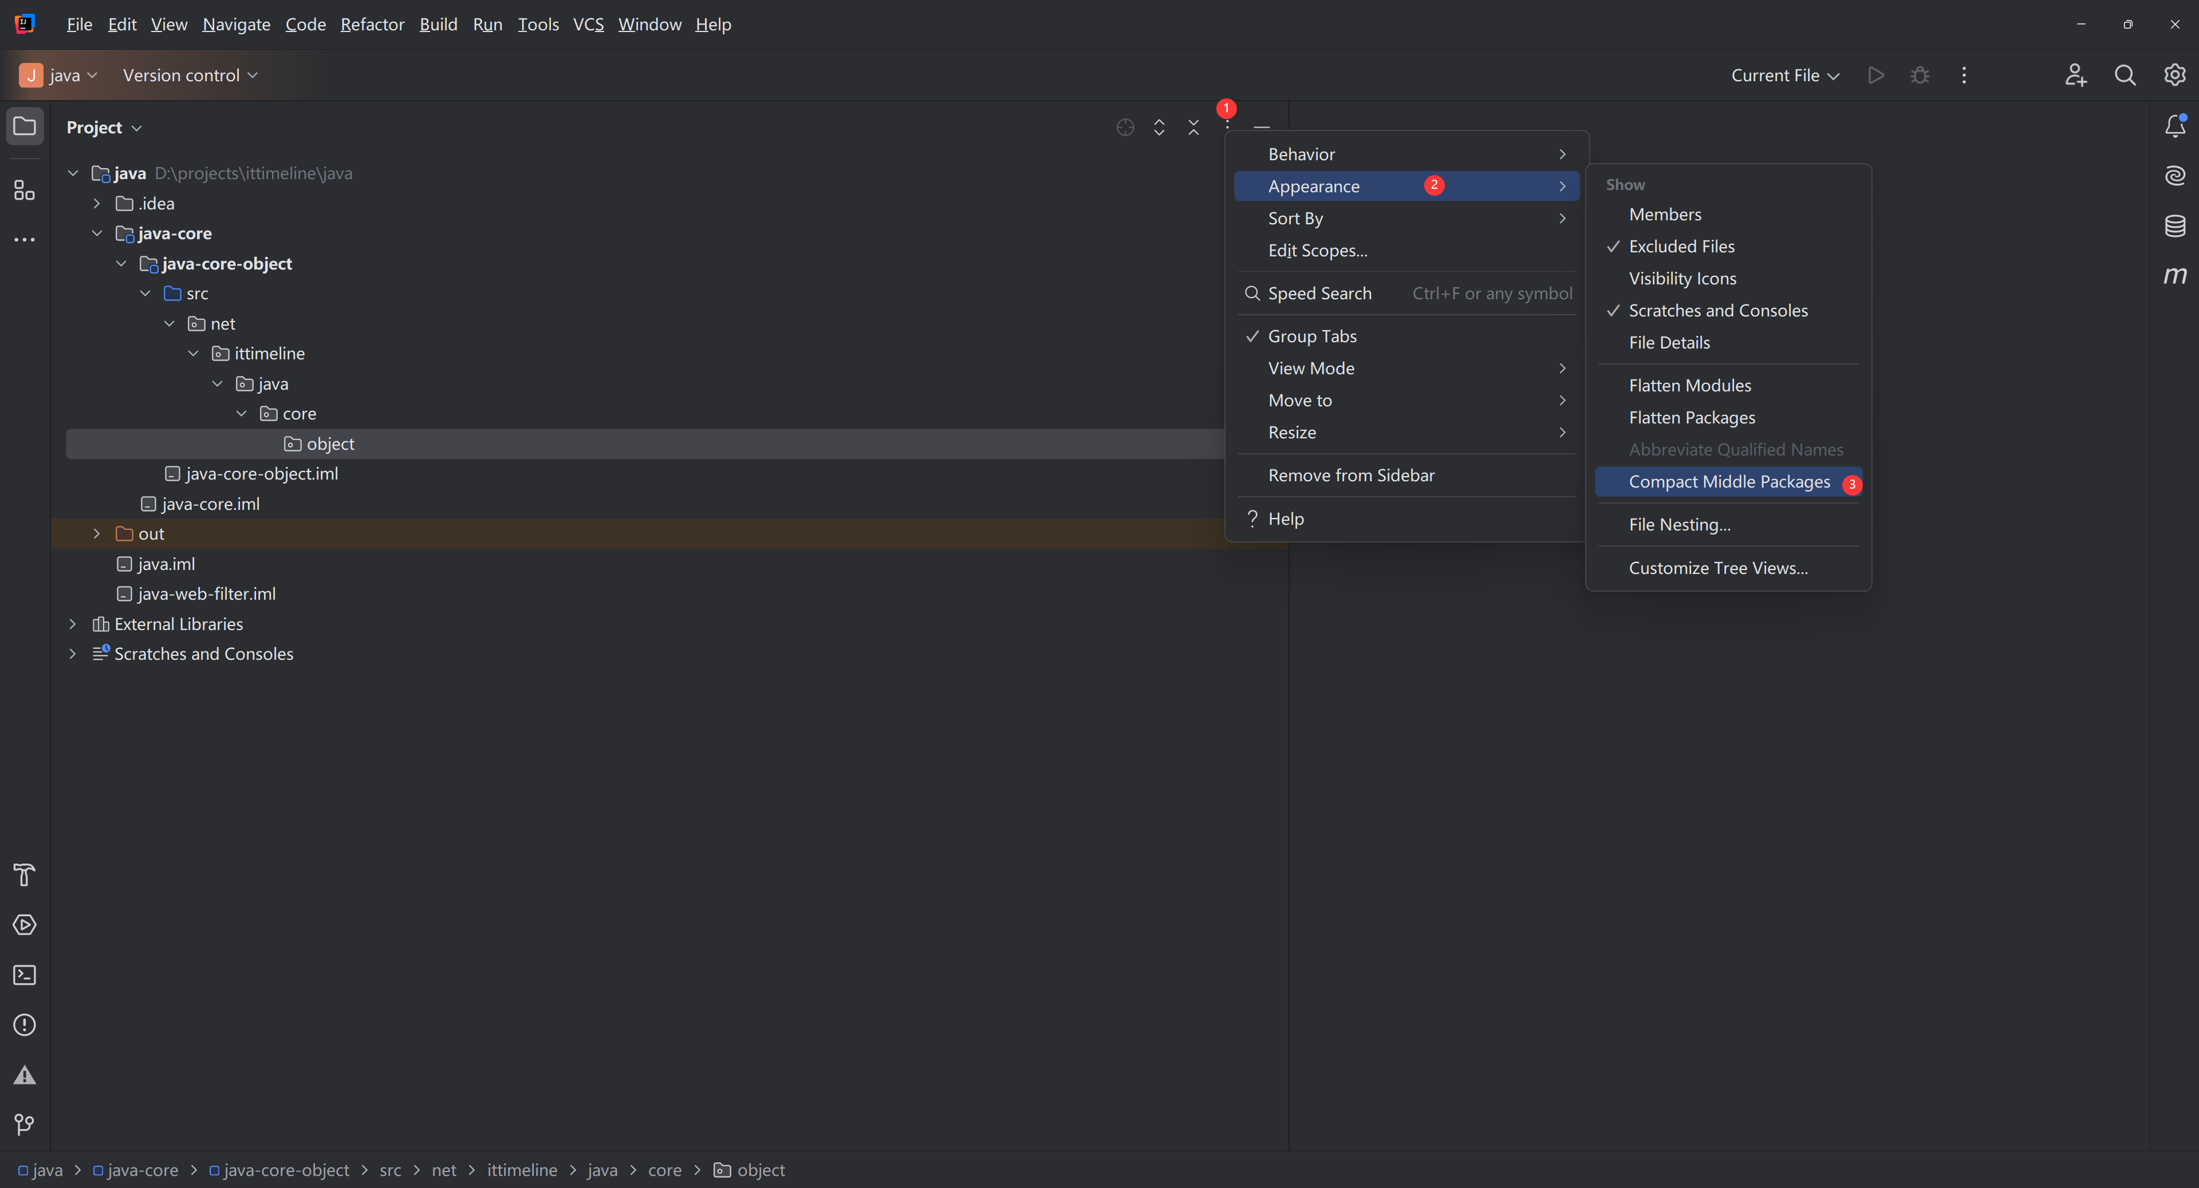
Task: Expand the out folder in tree
Action: [x=96, y=534]
